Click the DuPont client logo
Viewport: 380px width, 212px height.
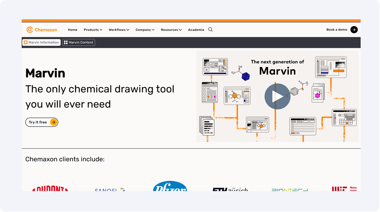pyautogui.click(x=50, y=188)
